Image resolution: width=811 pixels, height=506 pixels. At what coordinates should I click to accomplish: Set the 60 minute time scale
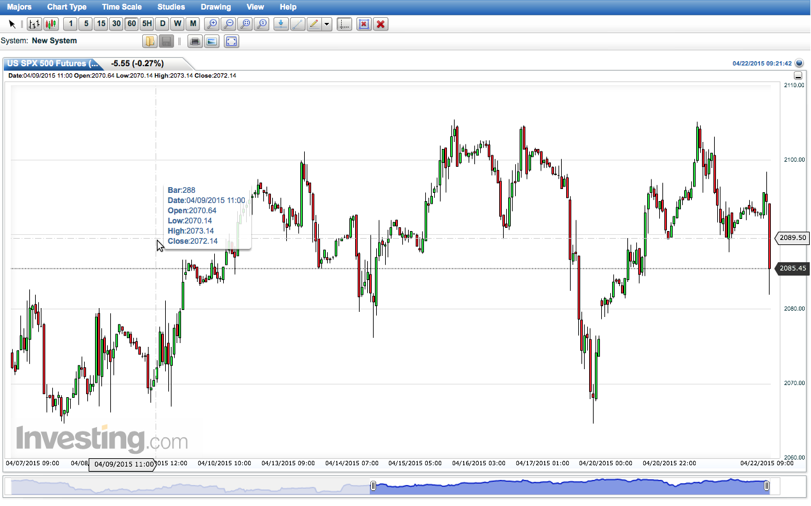click(x=131, y=24)
